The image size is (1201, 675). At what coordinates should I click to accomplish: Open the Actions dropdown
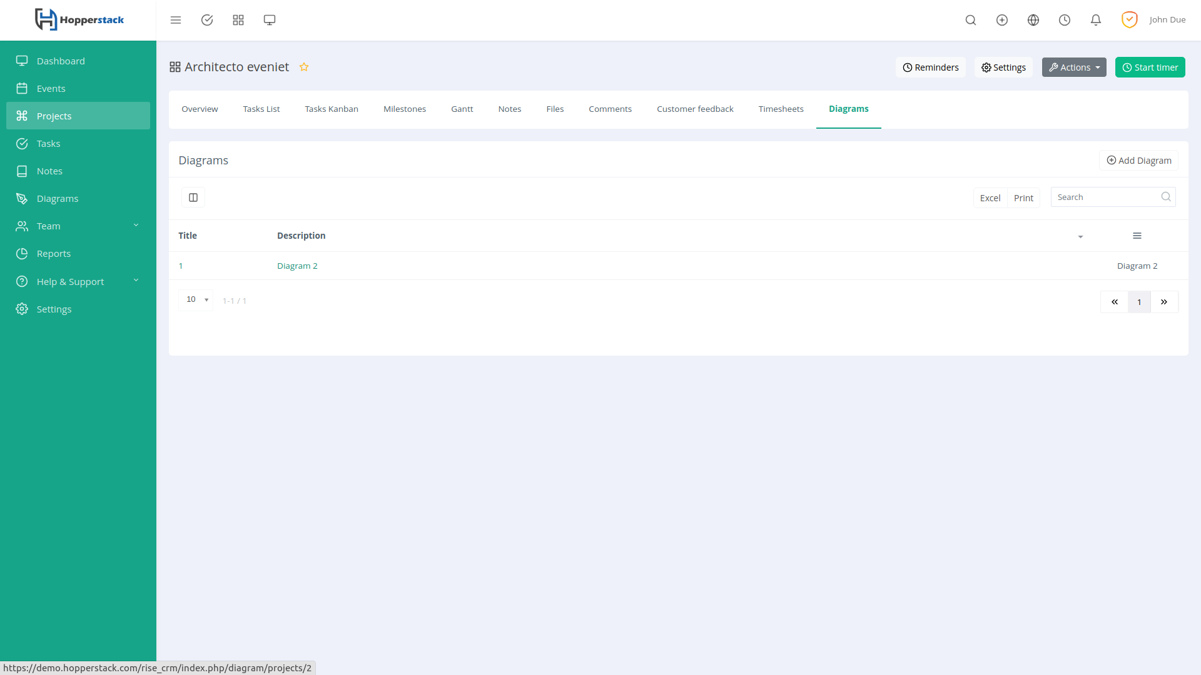tap(1074, 67)
